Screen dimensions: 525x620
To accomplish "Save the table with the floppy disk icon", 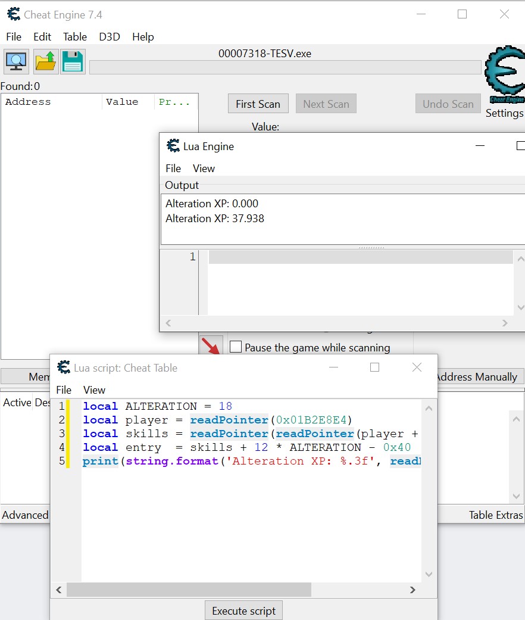I will click(x=73, y=62).
